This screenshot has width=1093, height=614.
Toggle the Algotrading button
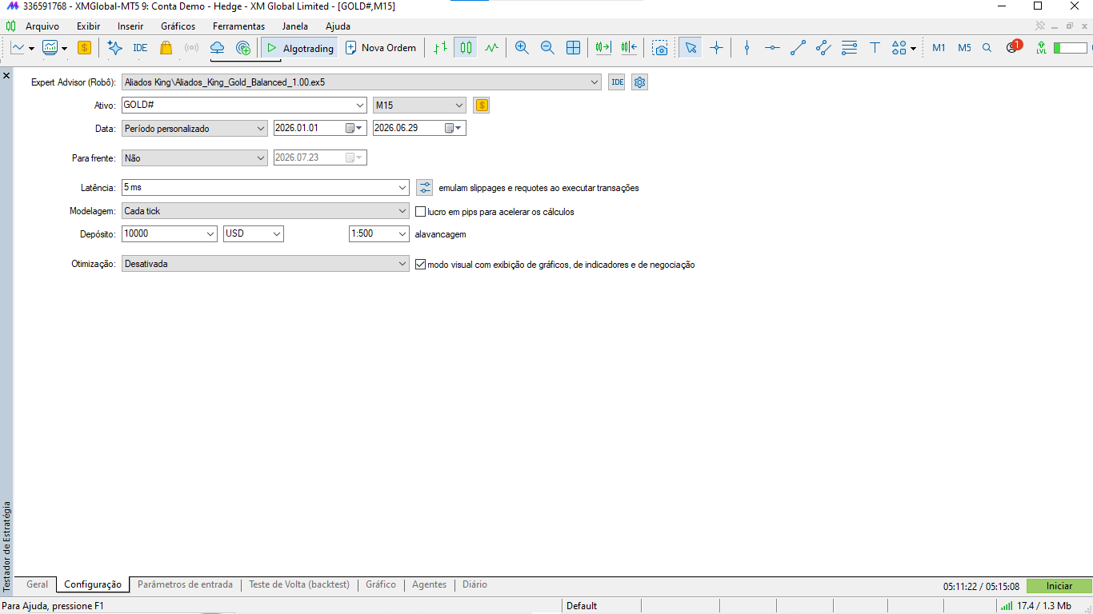point(299,48)
